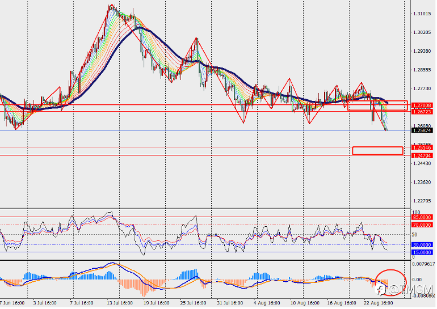This screenshot has height=309, width=437.
Task: Click the 7 Jul 16:00 time label
Action: click(82, 303)
